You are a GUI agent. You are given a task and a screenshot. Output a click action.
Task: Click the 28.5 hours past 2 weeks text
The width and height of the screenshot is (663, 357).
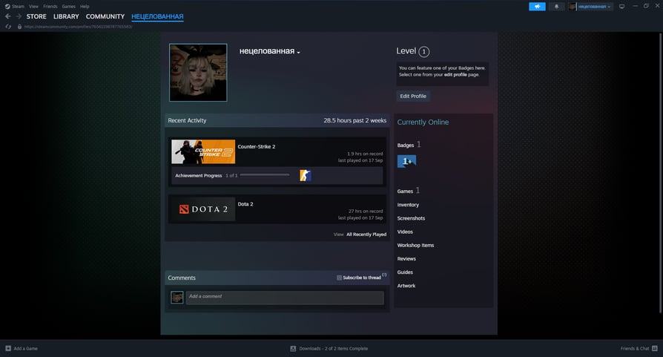[354, 120]
